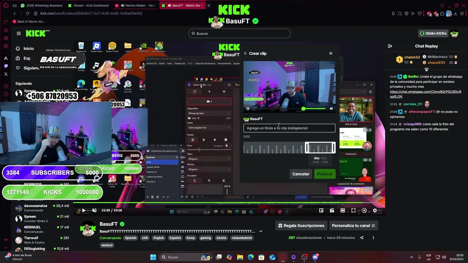Open Tierwulf channel in sidebar

(42, 240)
